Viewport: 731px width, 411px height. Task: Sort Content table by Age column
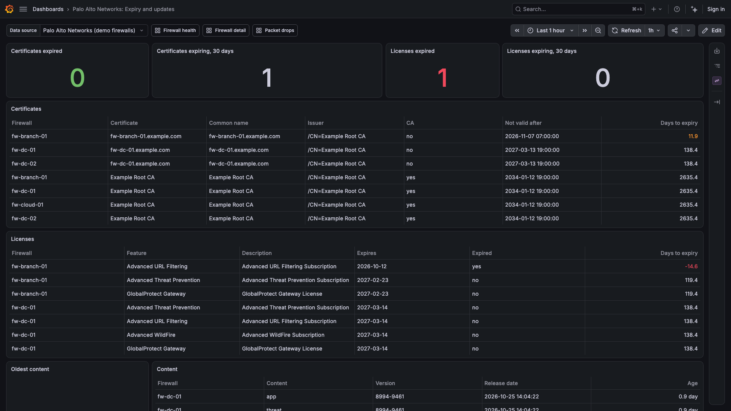(x=692, y=383)
